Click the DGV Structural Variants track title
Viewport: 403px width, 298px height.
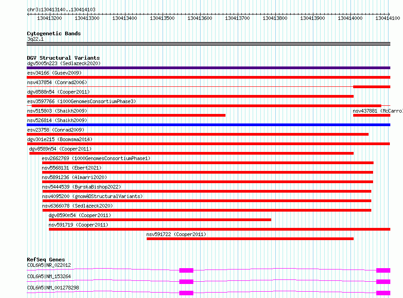click(63, 58)
